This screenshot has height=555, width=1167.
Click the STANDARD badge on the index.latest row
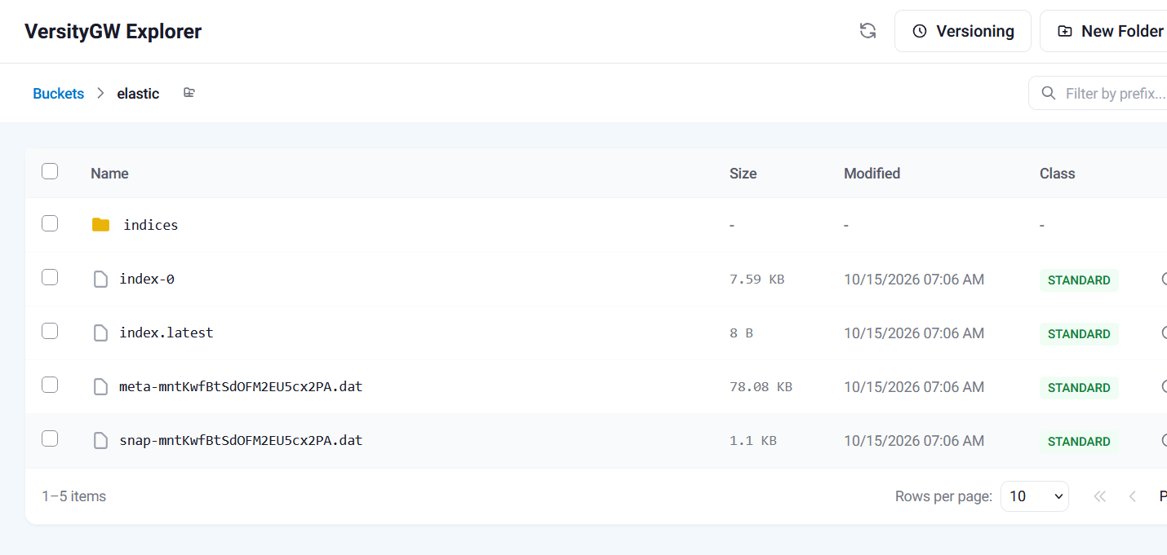(1079, 333)
